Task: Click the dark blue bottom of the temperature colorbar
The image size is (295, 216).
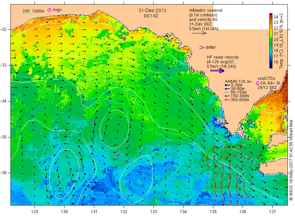Action: 271,66
